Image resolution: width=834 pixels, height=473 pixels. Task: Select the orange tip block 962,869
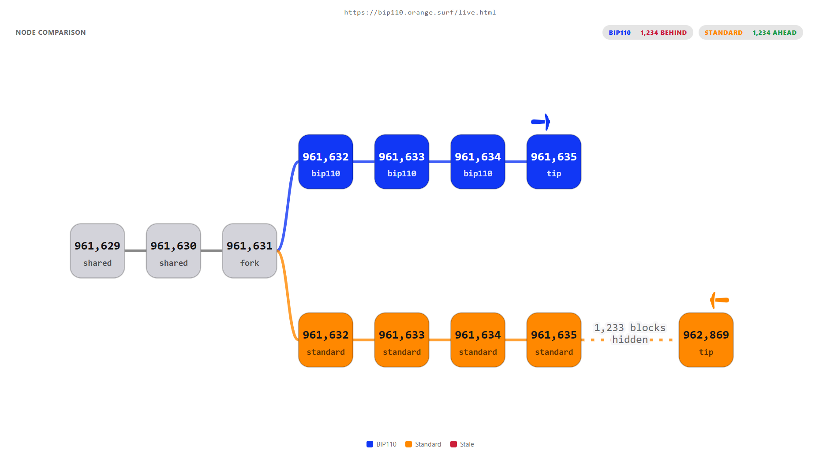[706, 340]
